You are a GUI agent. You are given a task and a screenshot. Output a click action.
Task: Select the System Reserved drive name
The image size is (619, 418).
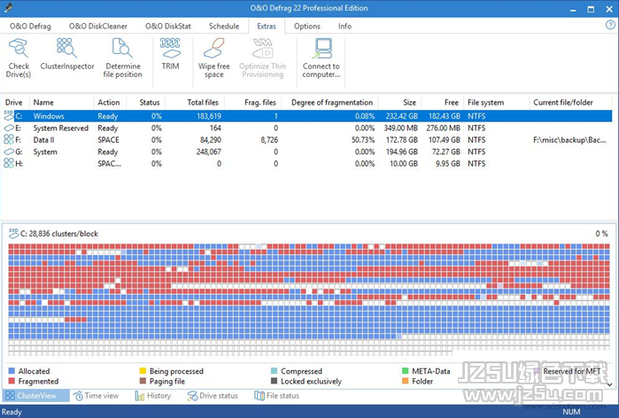tap(61, 128)
